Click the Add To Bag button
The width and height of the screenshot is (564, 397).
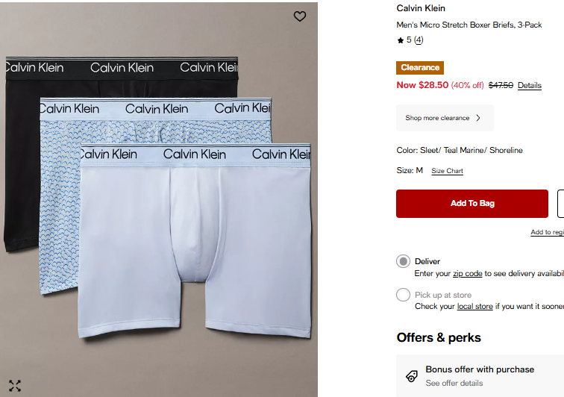pyautogui.click(x=472, y=204)
